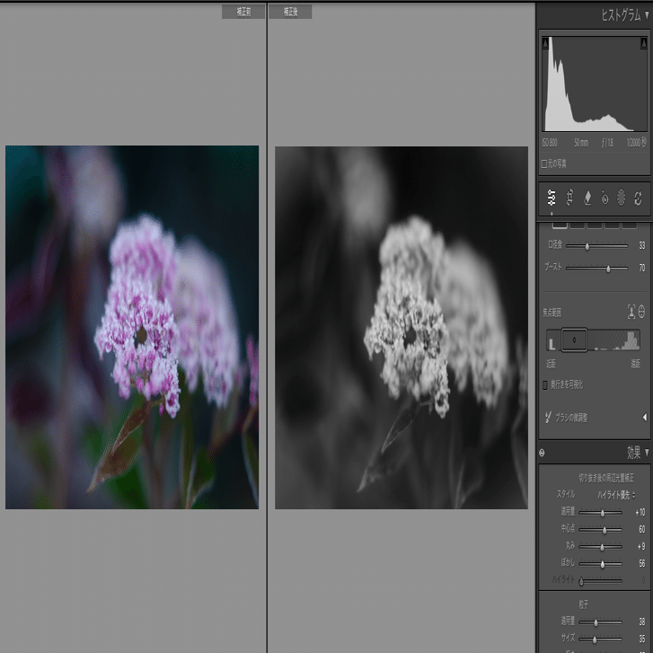The height and width of the screenshot is (653, 653).
Task: Click the 中心点 slider
Action: (600, 530)
